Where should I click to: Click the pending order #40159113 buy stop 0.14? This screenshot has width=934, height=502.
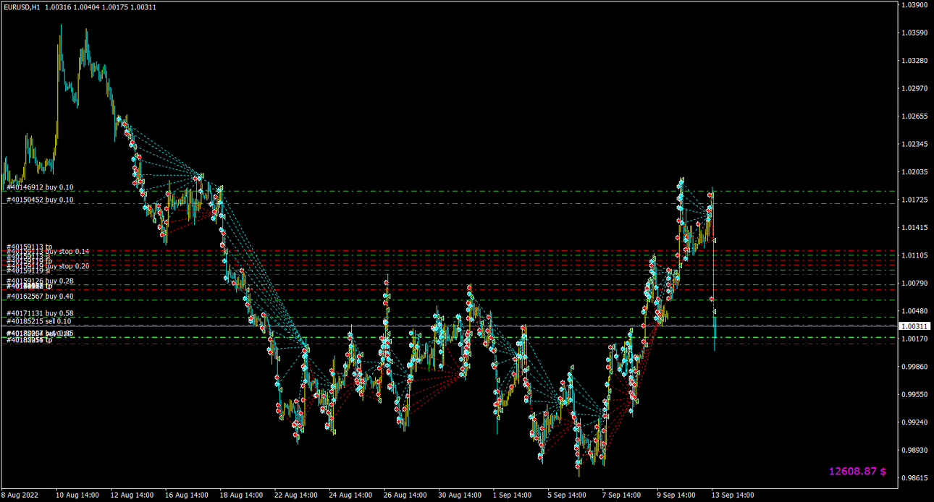point(48,252)
